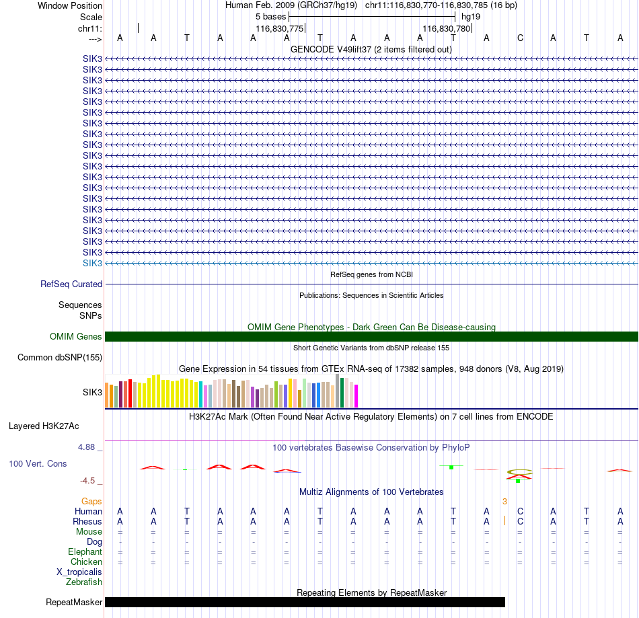639x618 pixels.
Task: Click the Sequences track label
Action: tap(80, 305)
